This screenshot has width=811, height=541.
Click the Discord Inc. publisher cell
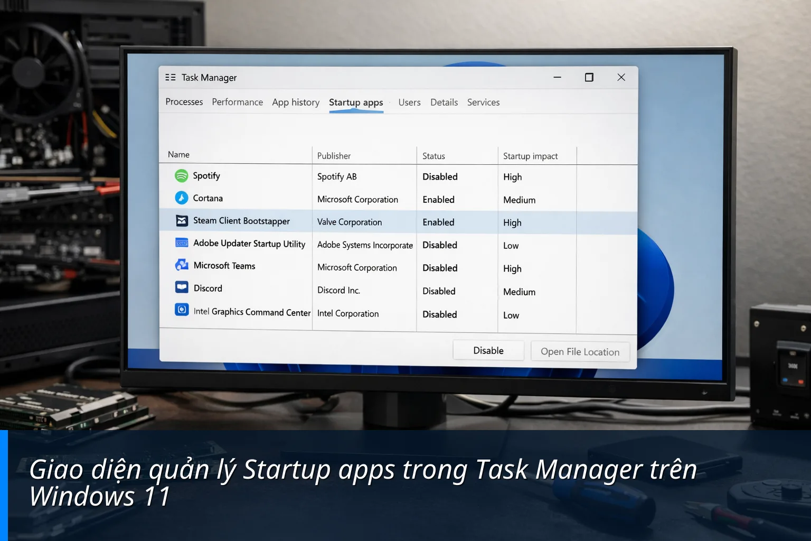[x=338, y=291]
